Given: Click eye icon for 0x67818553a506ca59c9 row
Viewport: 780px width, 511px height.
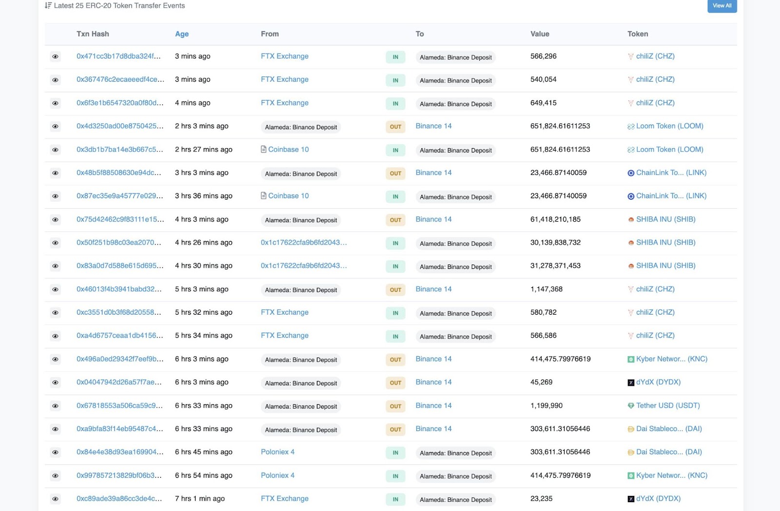Looking at the screenshot, I should (x=55, y=406).
